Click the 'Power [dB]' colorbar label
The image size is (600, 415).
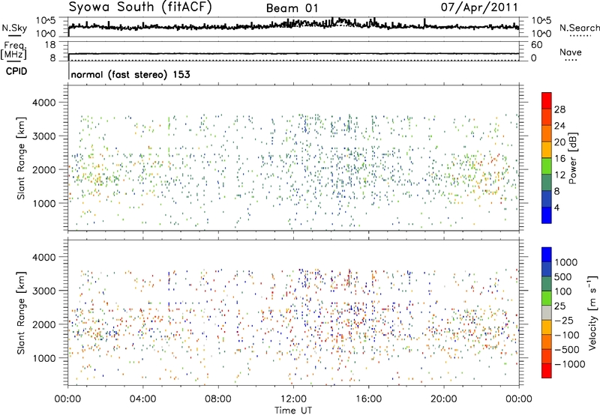pos(572,158)
